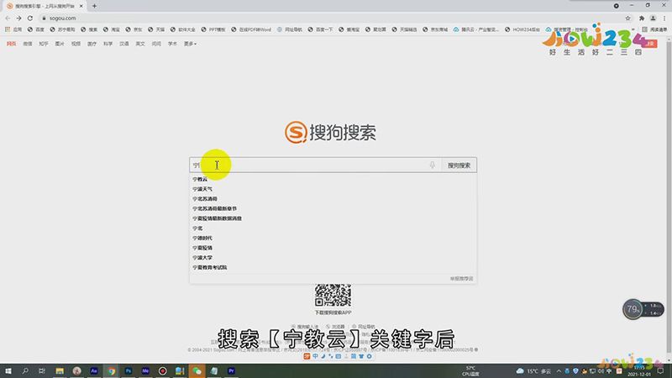Open the 软件大全 bookmark
The width and height of the screenshot is (672, 378).
pyautogui.click(x=183, y=29)
